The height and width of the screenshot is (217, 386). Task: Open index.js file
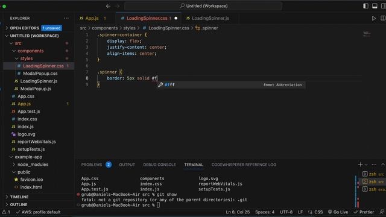coord(25,127)
